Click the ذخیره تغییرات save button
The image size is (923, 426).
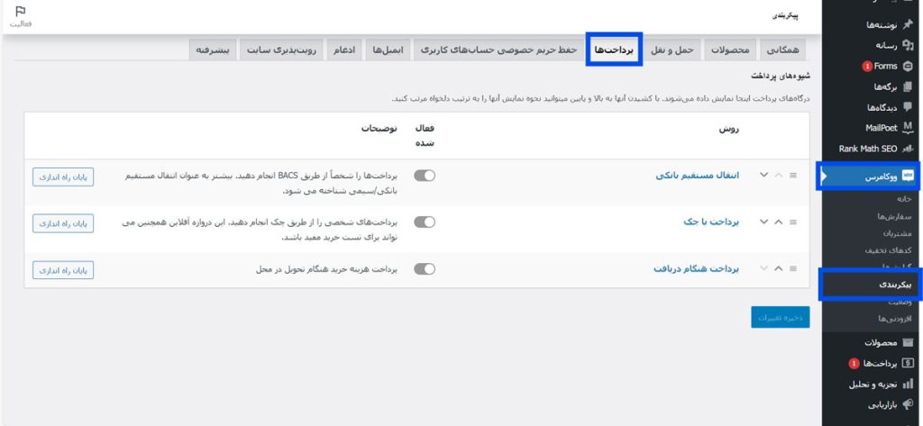coord(780,317)
